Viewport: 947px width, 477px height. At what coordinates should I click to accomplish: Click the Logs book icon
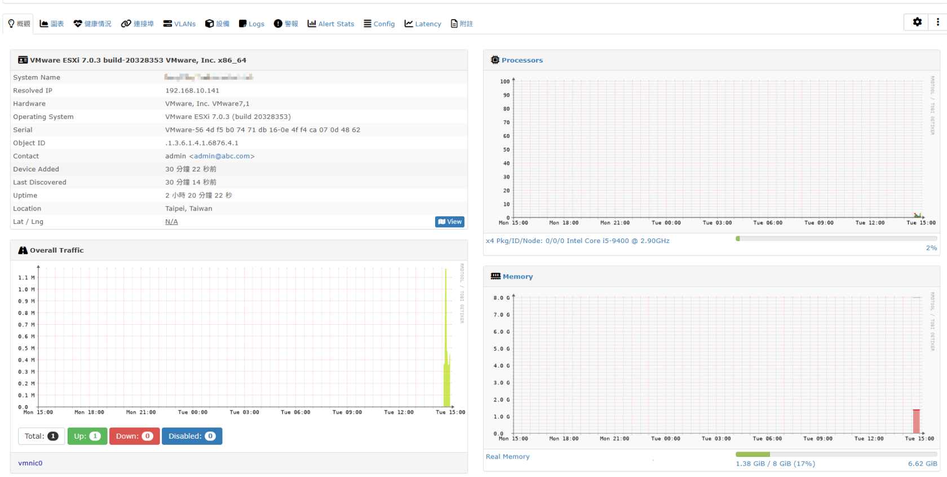click(243, 24)
